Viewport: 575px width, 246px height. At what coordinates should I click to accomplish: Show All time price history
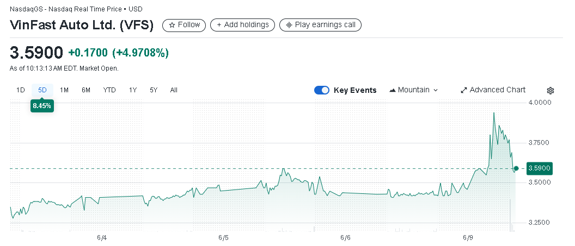(x=174, y=90)
